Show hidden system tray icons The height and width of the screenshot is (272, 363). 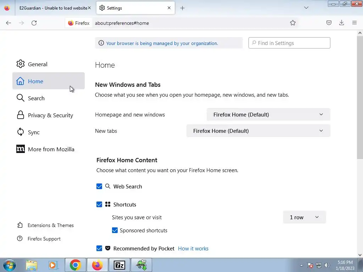point(301,265)
